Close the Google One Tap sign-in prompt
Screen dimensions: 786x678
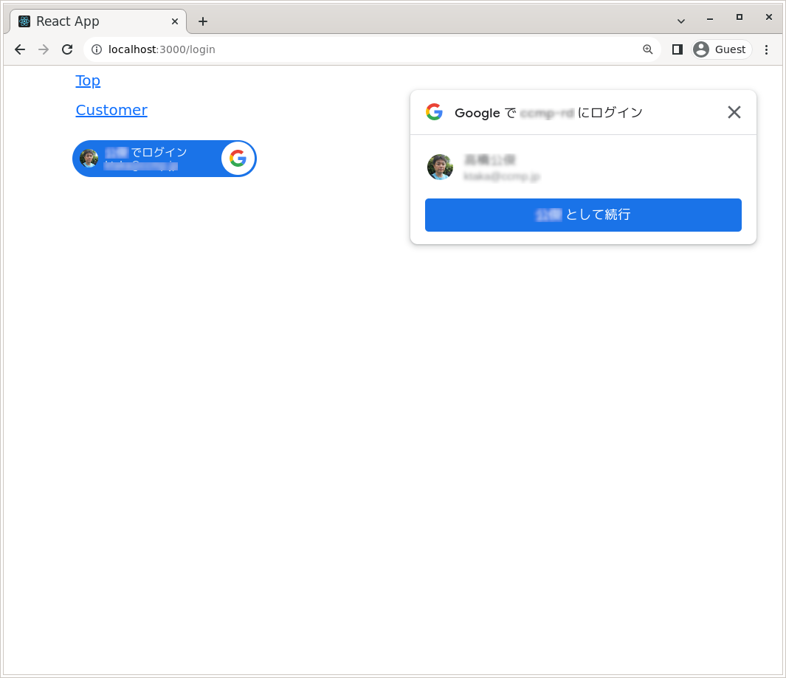734,112
